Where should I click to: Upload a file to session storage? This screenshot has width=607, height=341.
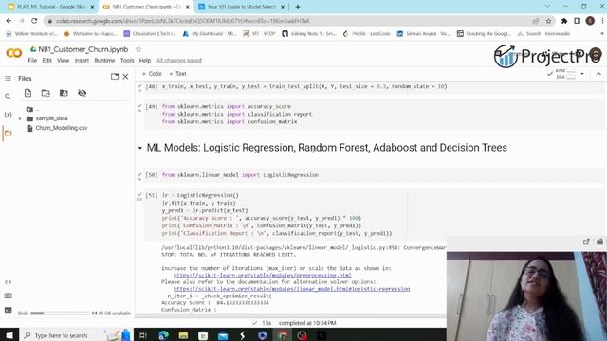pyautogui.click(x=28, y=93)
